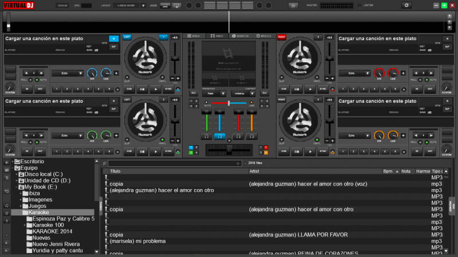Expand Disco local (C:) tree node
The height and width of the screenshot is (257, 458).
pyautogui.click(x=17, y=174)
